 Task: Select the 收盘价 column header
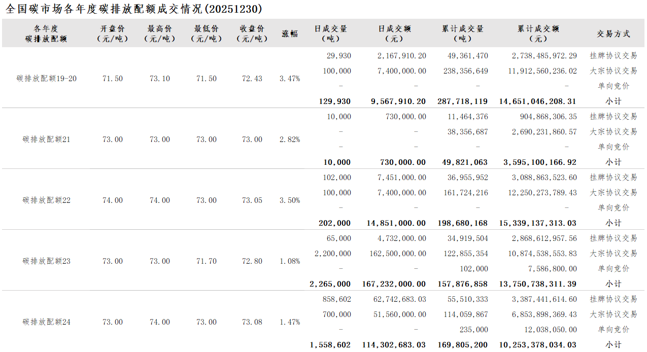(252, 33)
